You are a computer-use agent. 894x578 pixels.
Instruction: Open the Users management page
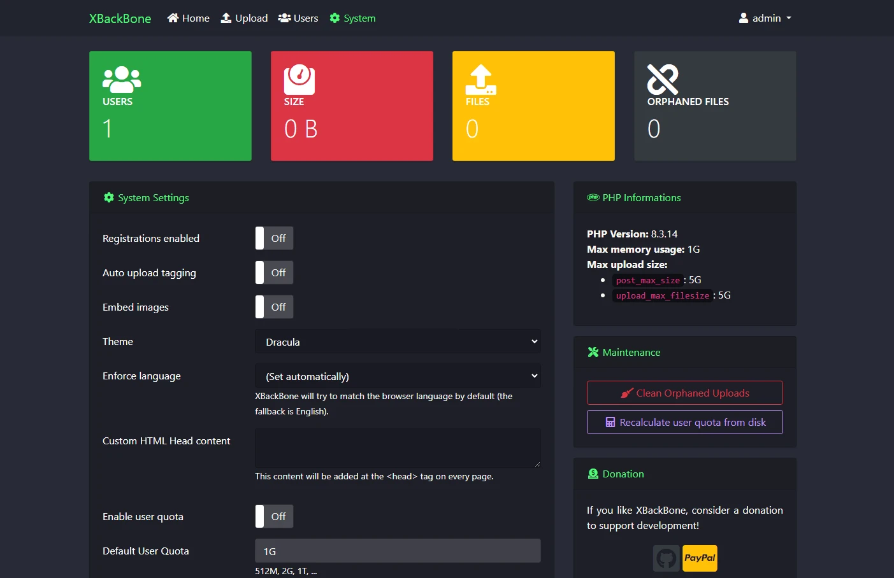tap(298, 18)
